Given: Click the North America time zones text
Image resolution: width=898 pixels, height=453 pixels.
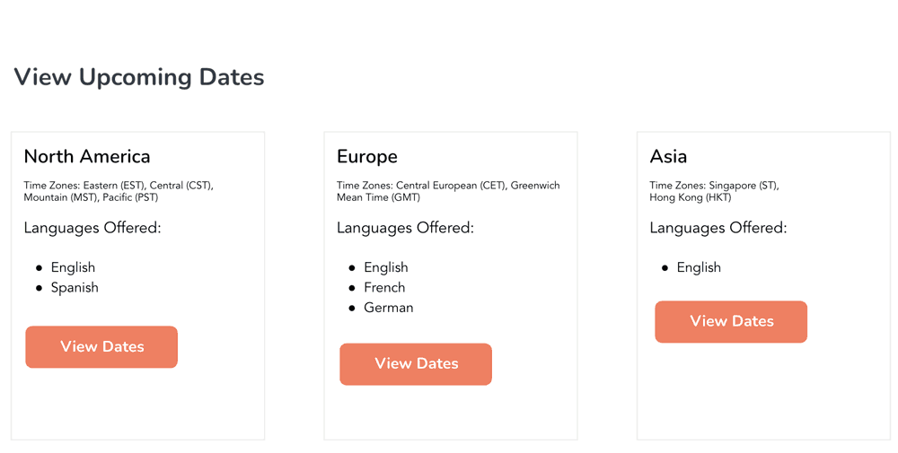Looking at the screenshot, I should click(x=118, y=191).
